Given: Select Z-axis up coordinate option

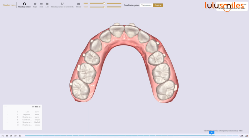Looking at the screenshot, I should [x=158, y=5].
